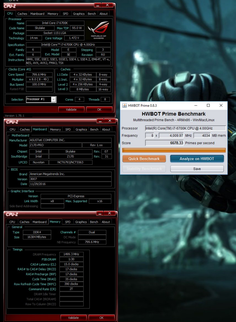This screenshot has width=236, height=322.
Task: Click the CAS# Latency value 15.0 clocks
Action: pos(71,264)
